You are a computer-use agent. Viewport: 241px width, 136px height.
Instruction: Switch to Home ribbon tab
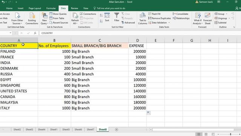pos(9,8)
